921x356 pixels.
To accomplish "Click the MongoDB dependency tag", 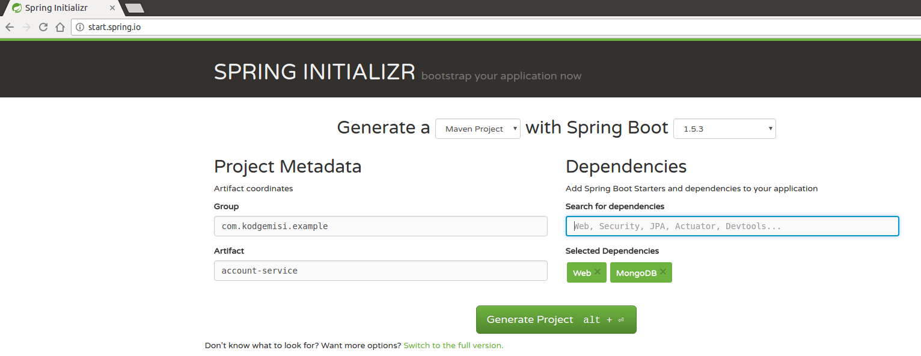I will pos(641,272).
